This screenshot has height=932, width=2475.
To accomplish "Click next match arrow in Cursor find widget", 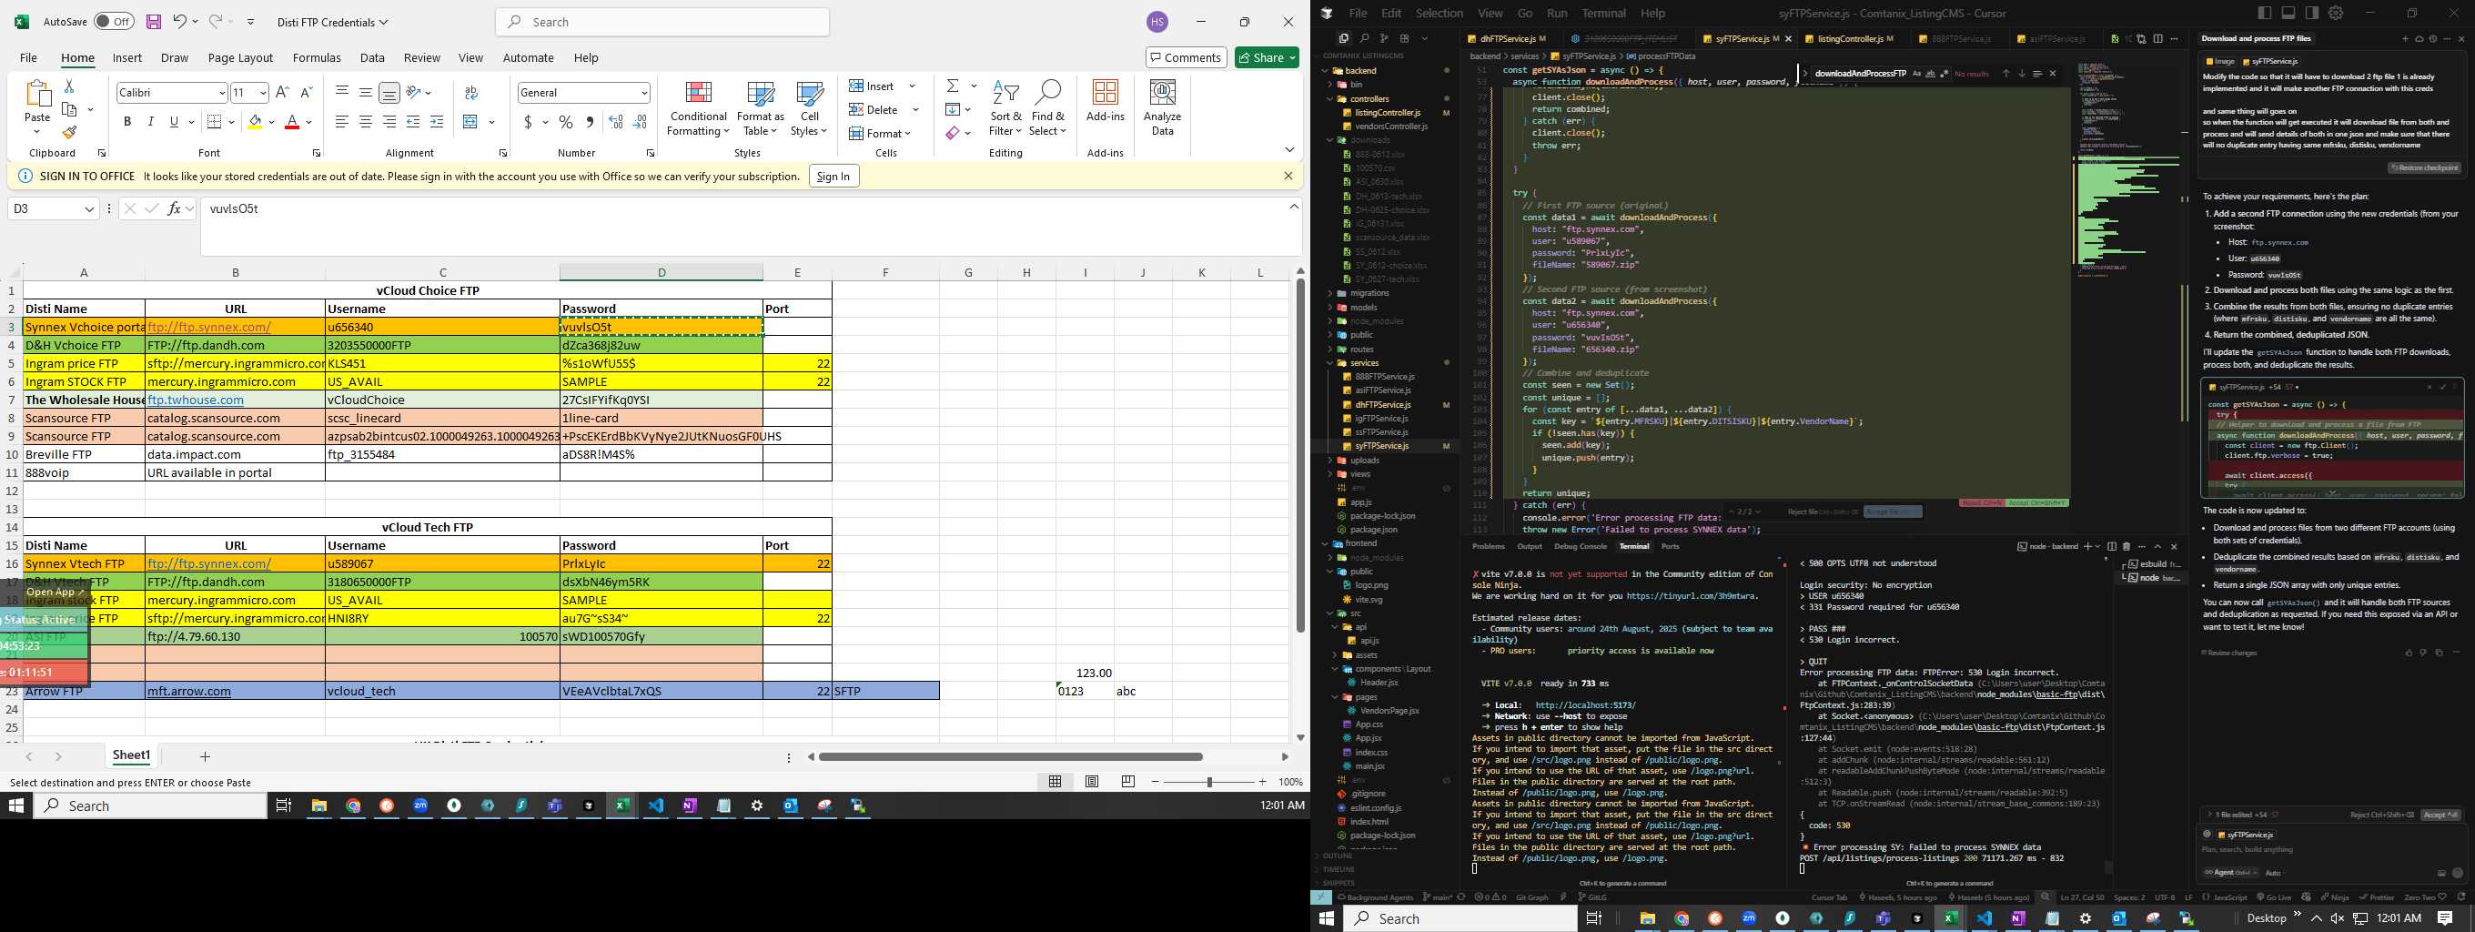I will coord(2021,74).
